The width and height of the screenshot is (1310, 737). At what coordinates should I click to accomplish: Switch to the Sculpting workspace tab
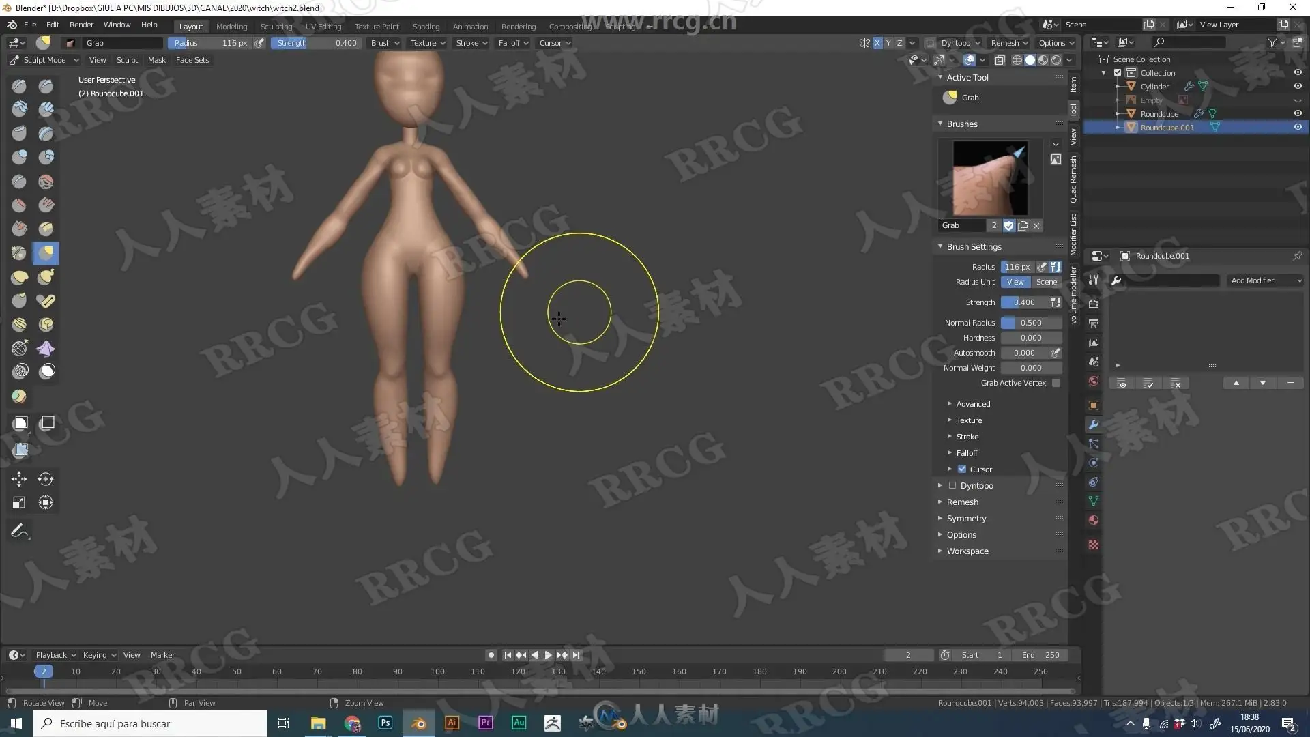click(276, 27)
